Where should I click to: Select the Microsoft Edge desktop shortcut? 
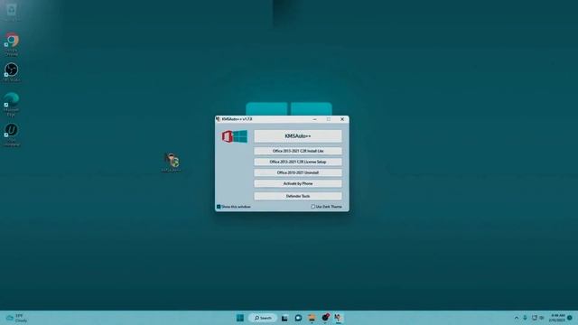[12, 105]
